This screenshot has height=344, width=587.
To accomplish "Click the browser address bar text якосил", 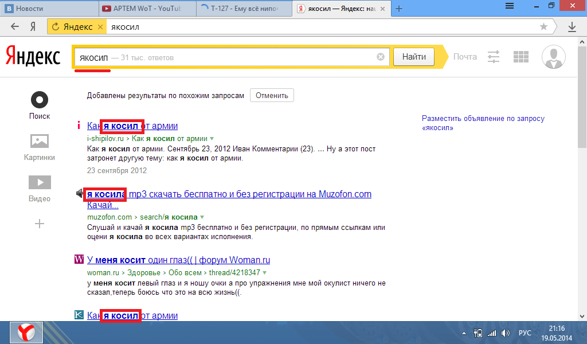I will pyautogui.click(x=125, y=27).
